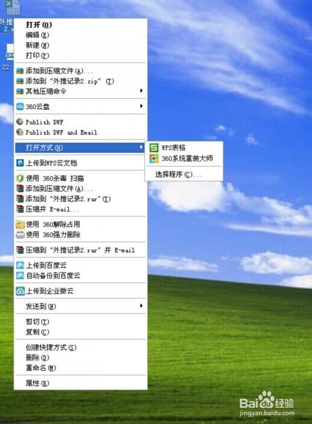This screenshot has height=424, width=312.
Task: Click the WinRAR icon beside 压缩并 E-mail
Action: tap(20, 209)
